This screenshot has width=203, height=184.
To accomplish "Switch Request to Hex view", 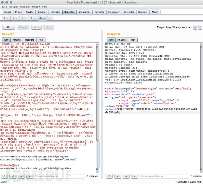I will 41,40.
